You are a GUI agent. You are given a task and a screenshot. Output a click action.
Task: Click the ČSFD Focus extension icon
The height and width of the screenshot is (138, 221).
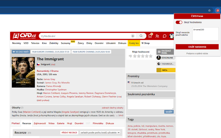click(x=217, y=10)
